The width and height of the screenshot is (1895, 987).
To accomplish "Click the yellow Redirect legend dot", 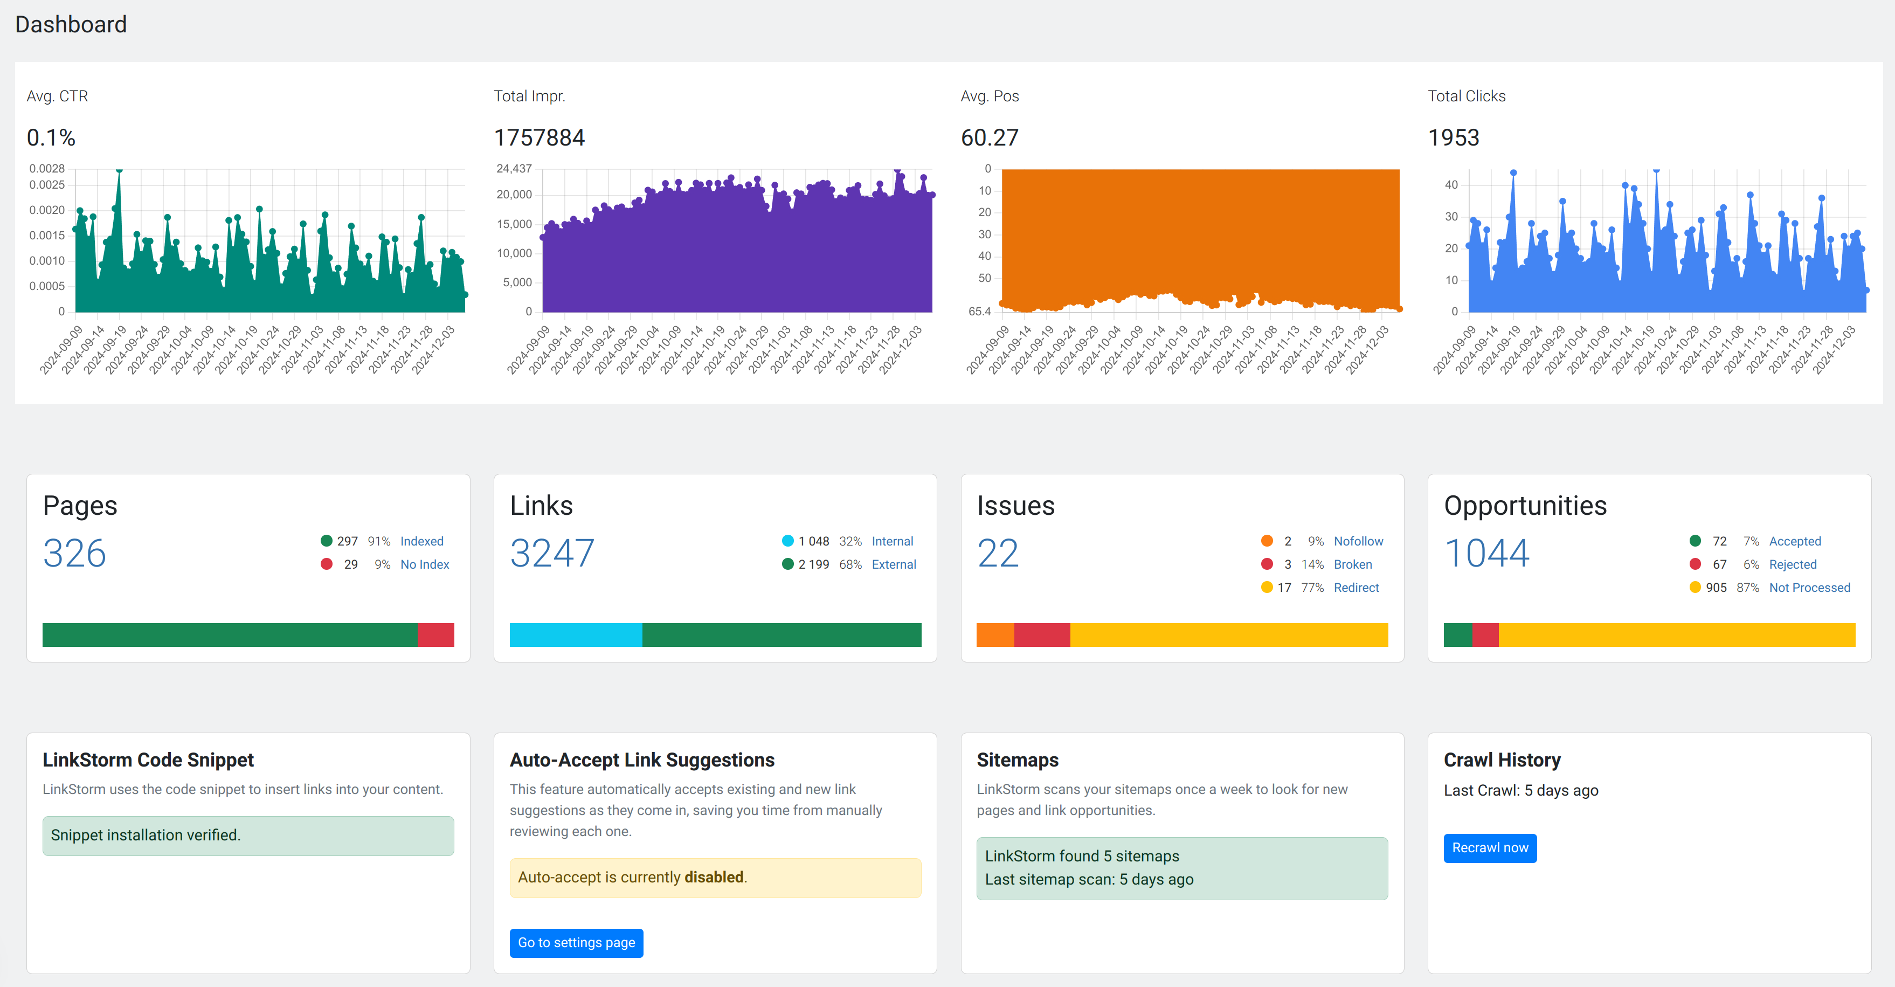I will (x=1267, y=588).
